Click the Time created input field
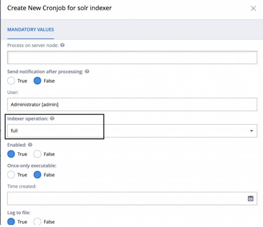263x227 pixels. coord(132,198)
